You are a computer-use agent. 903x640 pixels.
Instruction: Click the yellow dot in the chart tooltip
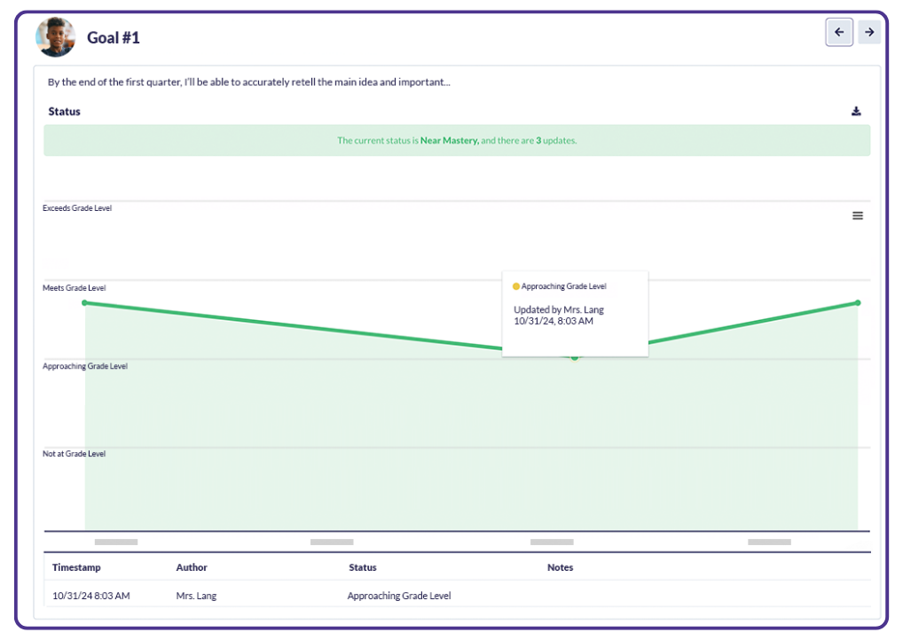click(516, 287)
